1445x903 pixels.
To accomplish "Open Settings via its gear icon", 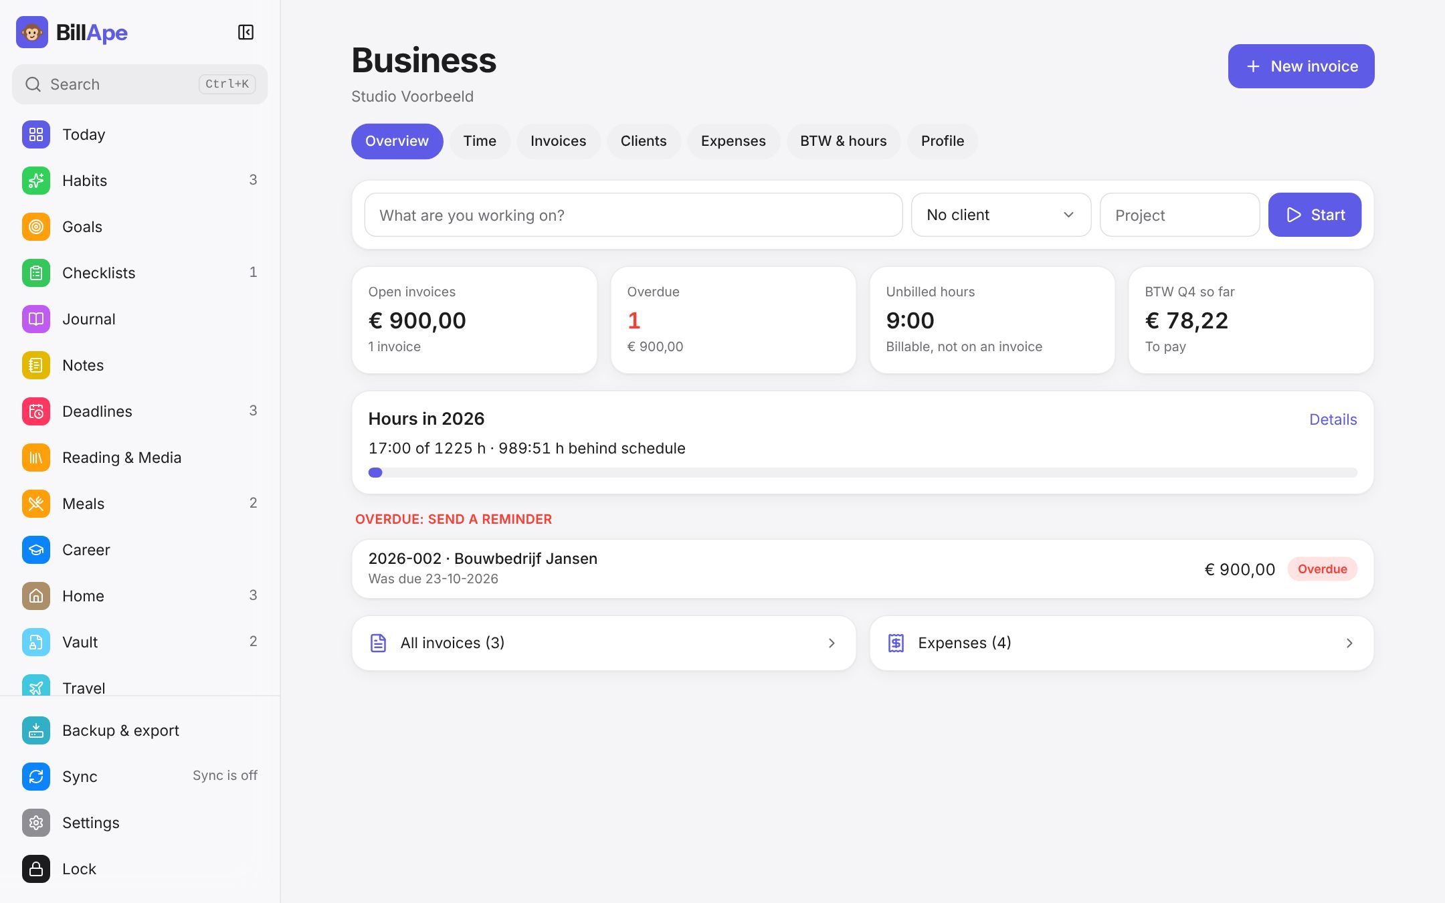I will (36, 823).
